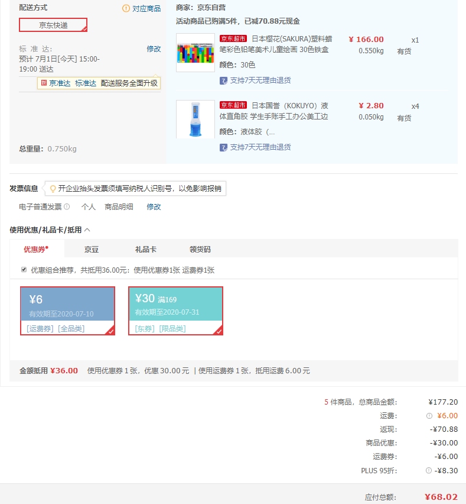This screenshot has width=466, height=504.
Task: Click the 金额抵用 ¥36.00 amount
Action: point(64,371)
